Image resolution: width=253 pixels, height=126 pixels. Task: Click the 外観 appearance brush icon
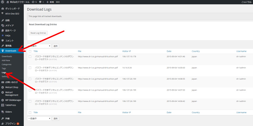(x=3, y=119)
